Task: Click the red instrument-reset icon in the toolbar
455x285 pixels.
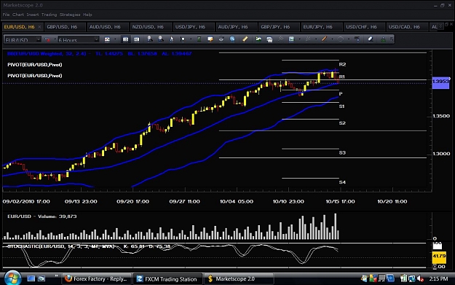Action: (x=48, y=39)
